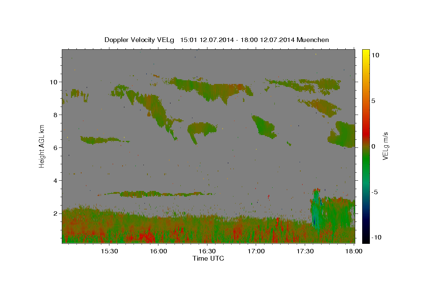Click the '17:00' time tick label
The image size is (439, 292).
click(256, 251)
